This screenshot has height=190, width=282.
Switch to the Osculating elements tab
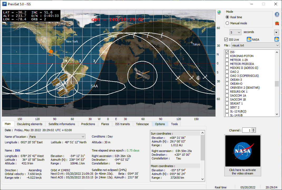(30, 124)
